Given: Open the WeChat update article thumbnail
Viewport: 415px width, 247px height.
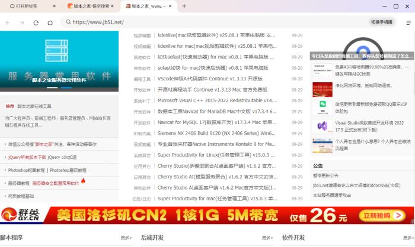Looking at the screenshot, I should [322, 108].
